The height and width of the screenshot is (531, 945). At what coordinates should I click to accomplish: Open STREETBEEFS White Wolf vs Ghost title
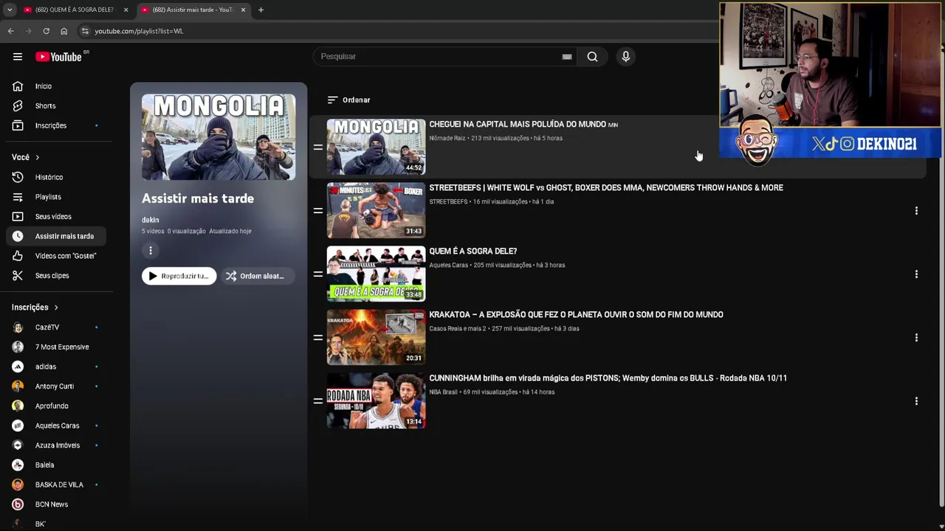(606, 188)
